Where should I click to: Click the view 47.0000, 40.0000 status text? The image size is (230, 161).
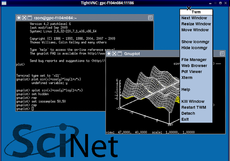126,132
